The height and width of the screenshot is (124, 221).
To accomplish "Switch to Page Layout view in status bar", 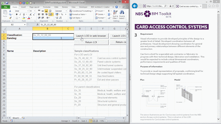I will tap(94, 121).
